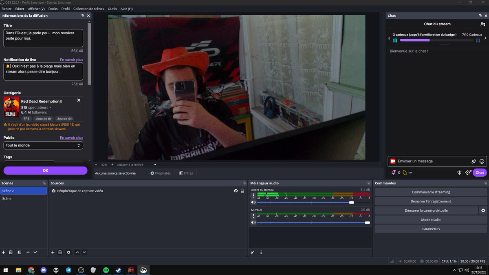The width and height of the screenshot is (489, 275).
Task: Open advanced audio properties in the mixer
Action: click(252, 252)
